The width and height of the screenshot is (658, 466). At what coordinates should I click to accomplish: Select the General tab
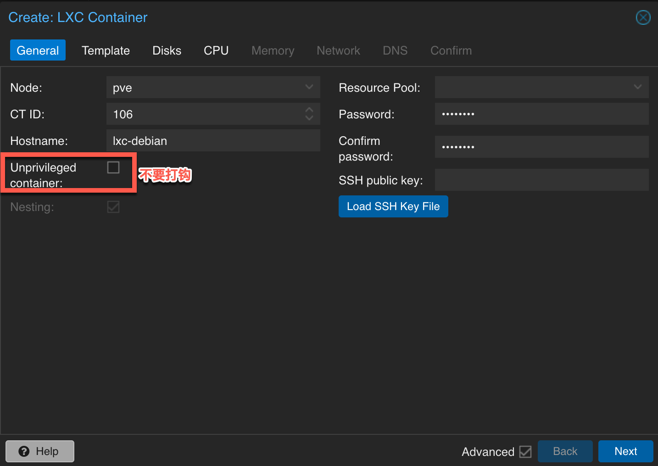click(x=38, y=50)
